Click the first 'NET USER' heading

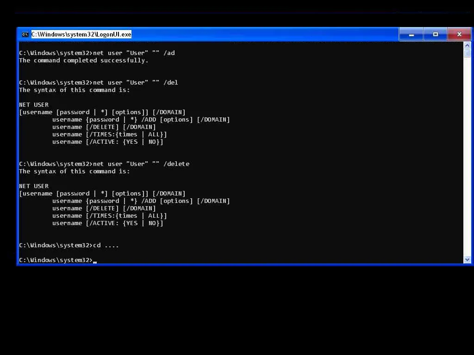[x=34, y=105]
